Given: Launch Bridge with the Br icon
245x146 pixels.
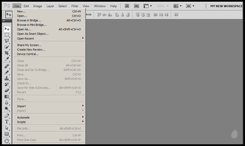Looking at the screenshot, I should 127,6.
